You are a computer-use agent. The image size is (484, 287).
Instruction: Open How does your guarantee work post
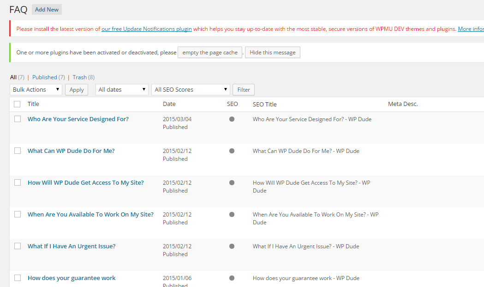72,278
